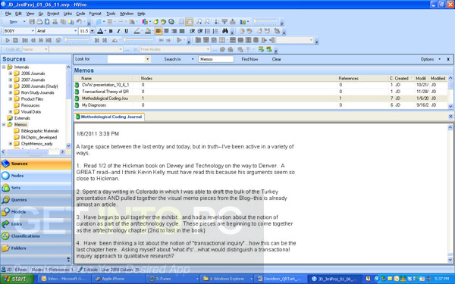Open the Queries navigation view

pyautogui.click(x=36, y=200)
